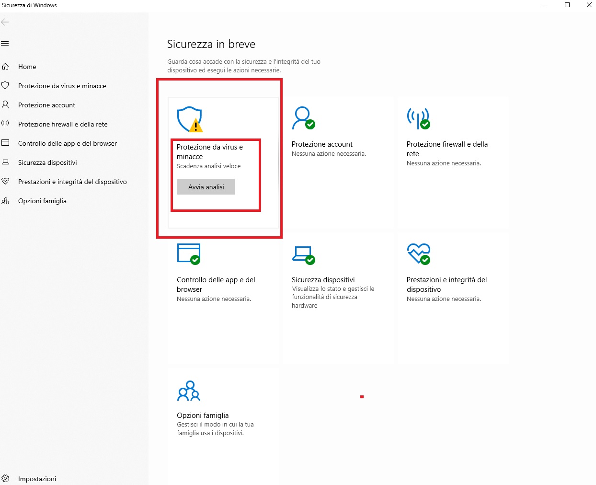Open the Protezione da virus e minacce tile title

[x=210, y=152]
